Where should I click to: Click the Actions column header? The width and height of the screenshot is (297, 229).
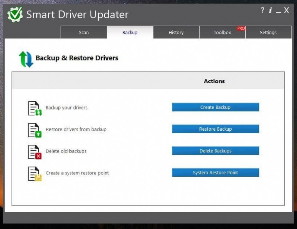tap(215, 81)
